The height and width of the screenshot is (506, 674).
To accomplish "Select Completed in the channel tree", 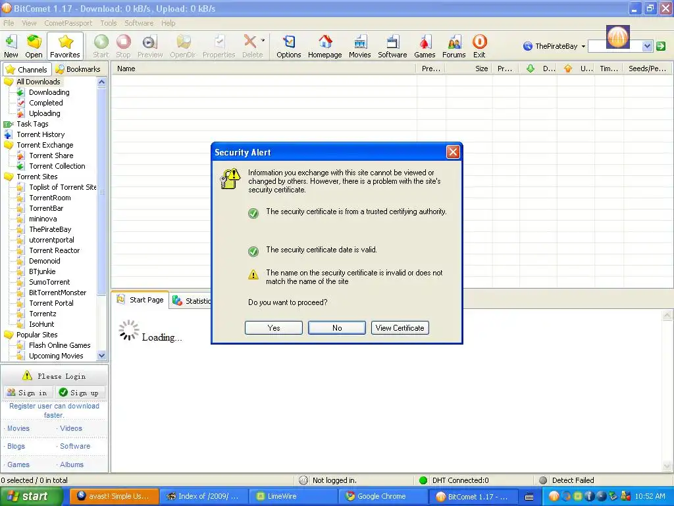I will pos(46,103).
